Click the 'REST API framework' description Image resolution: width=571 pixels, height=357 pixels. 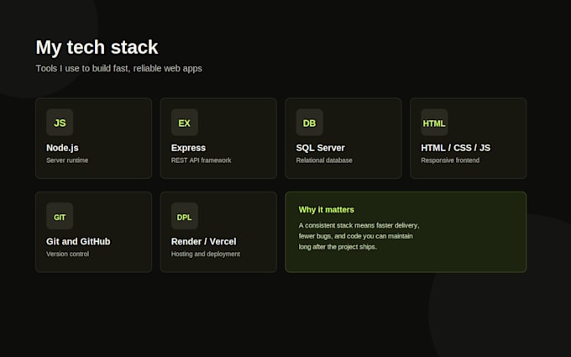pos(201,160)
